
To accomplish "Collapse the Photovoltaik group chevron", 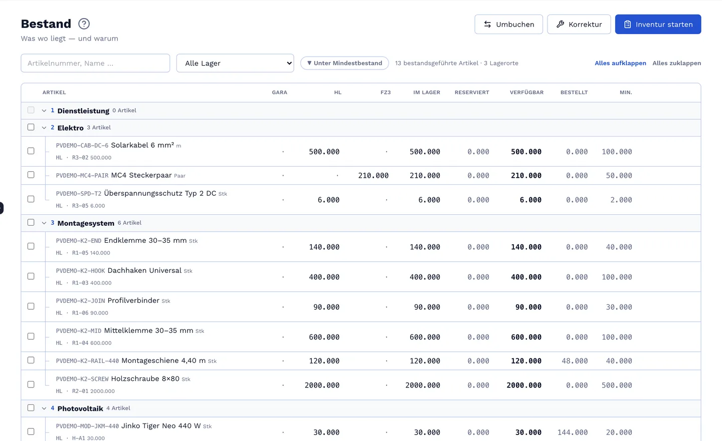I will 44,408.
